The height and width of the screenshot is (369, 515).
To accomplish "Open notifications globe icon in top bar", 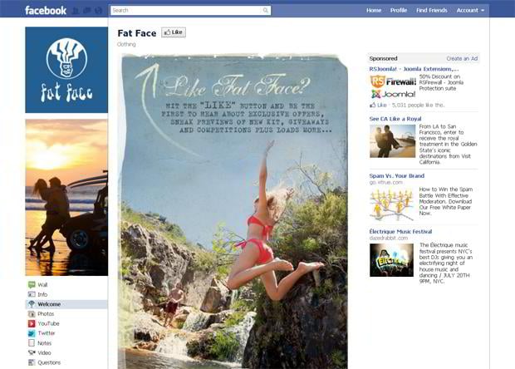I will click(x=99, y=11).
